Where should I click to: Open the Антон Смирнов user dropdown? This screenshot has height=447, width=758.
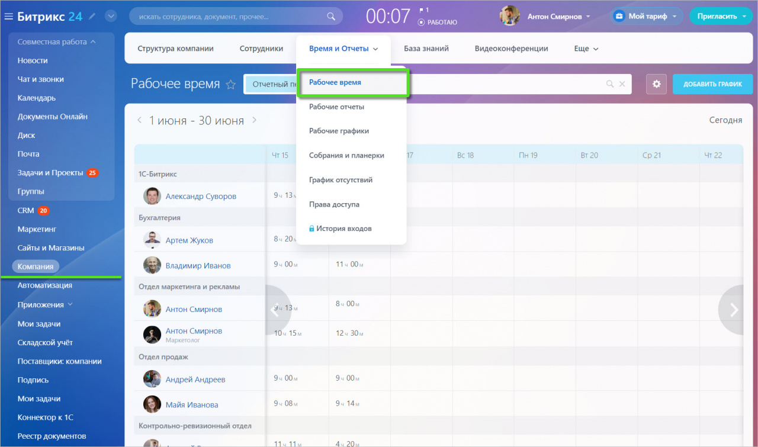coord(558,17)
